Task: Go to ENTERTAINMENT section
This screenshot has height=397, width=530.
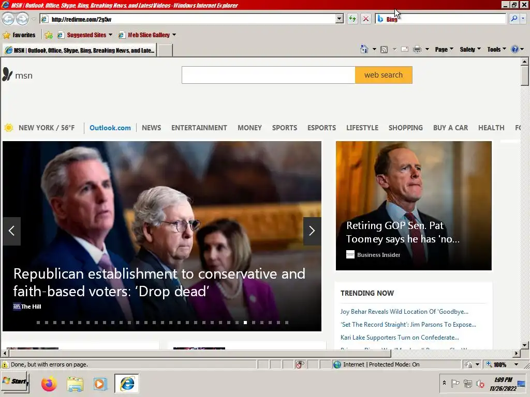Action: 199,128
